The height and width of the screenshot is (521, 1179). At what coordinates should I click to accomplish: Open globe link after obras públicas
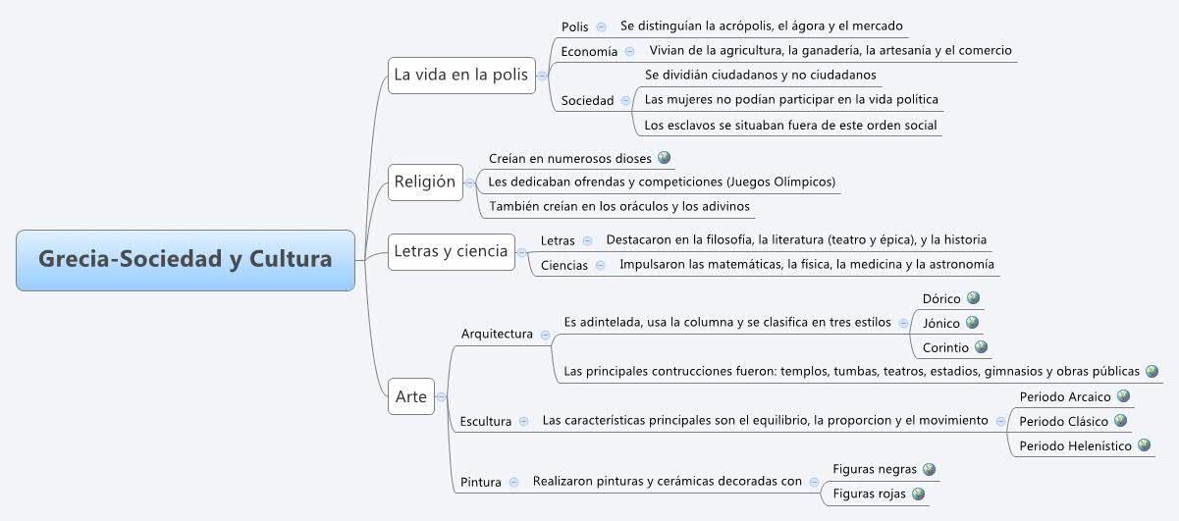tap(1152, 372)
